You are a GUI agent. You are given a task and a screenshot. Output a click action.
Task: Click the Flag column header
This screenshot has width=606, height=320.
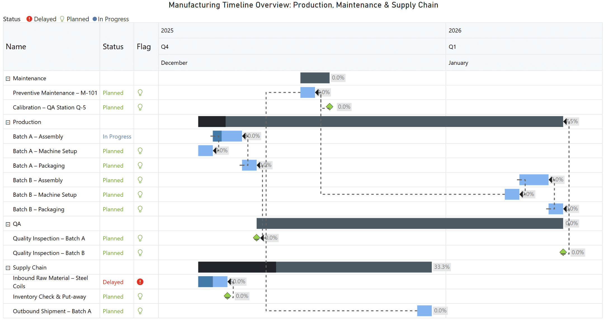[144, 47]
